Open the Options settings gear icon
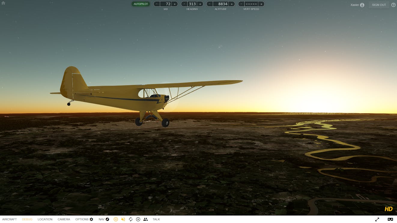The width and height of the screenshot is (397, 223). 91,219
